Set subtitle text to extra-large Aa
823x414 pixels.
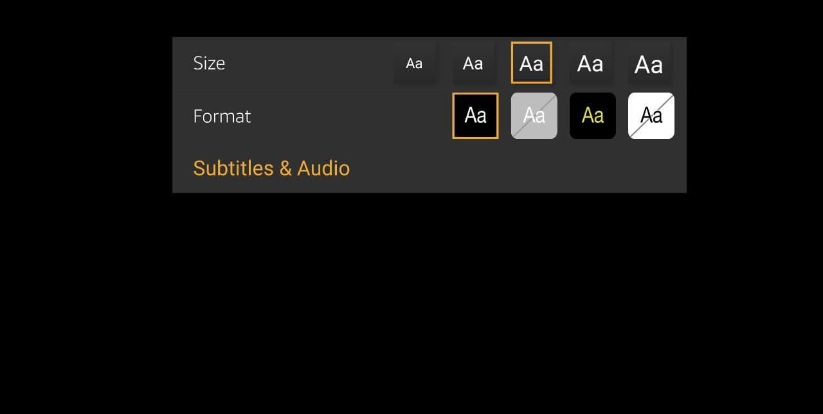tap(648, 64)
